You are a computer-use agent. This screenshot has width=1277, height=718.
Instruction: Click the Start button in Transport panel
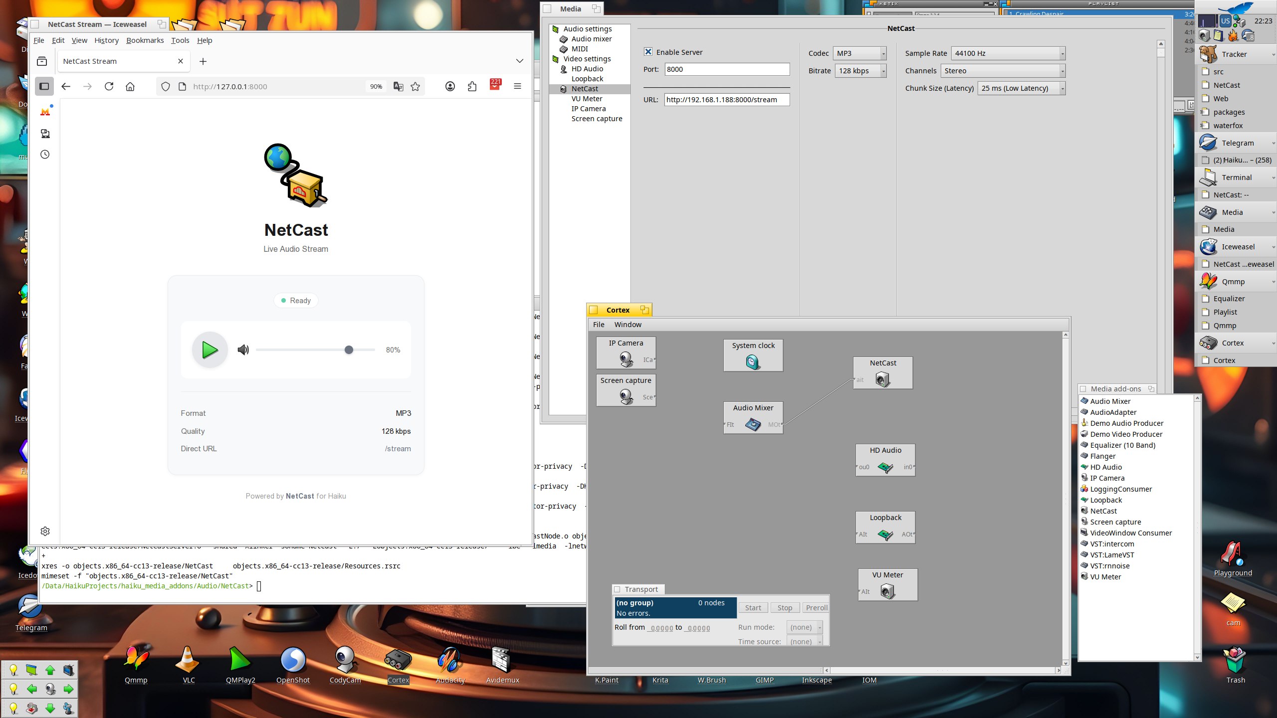[753, 607]
